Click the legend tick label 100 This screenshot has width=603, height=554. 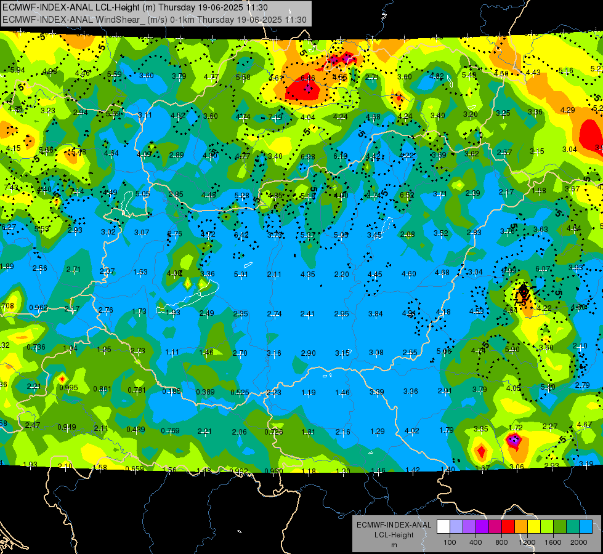pos(450,542)
